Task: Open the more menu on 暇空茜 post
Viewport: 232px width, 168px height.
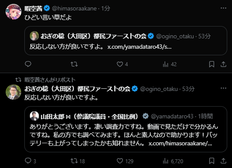Action: [223, 8]
